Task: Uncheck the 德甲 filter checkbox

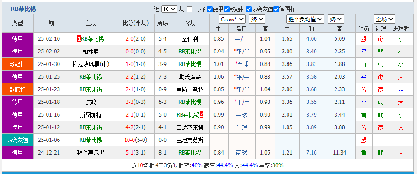Action: point(210,9)
